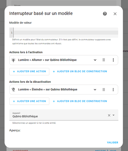The image size is (128, 151).
Task: Grab the drag handle of the Éteindre action
Action: coord(104,89)
